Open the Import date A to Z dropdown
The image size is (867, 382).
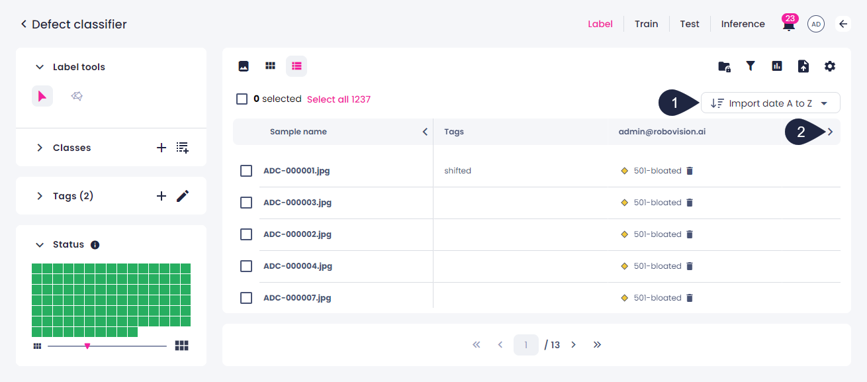click(770, 103)
